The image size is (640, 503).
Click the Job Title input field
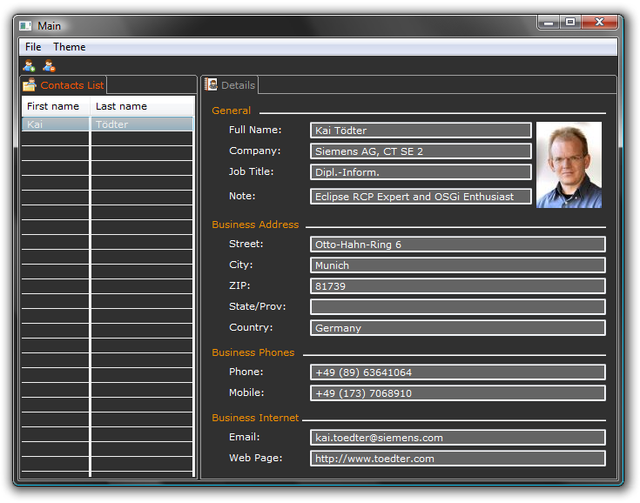(421, 171)
